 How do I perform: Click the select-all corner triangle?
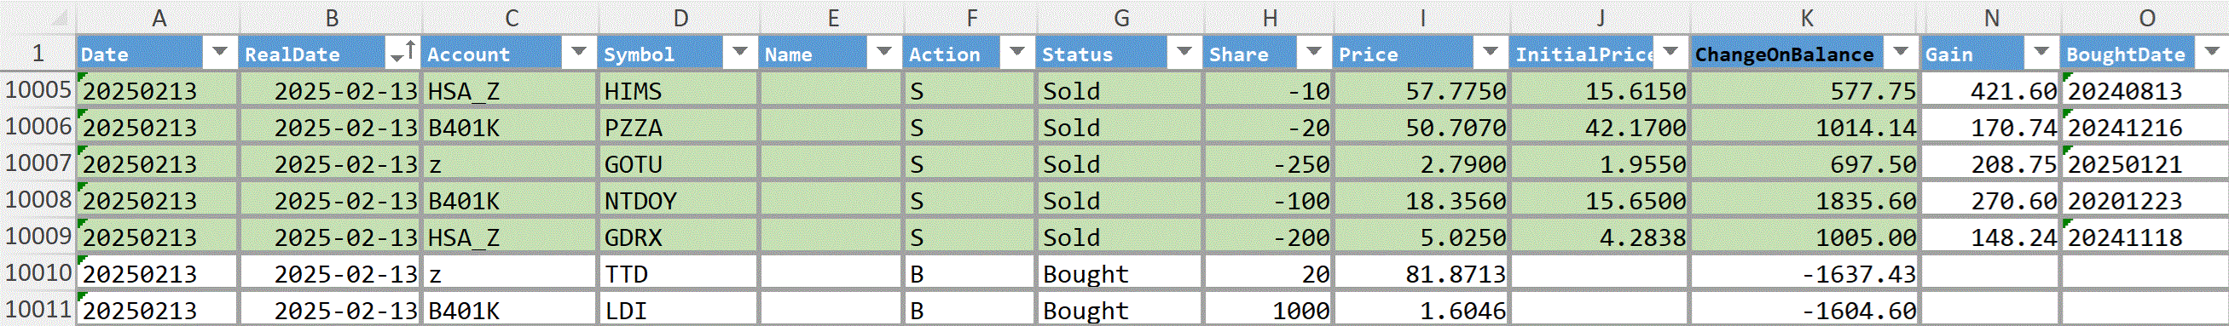[x=57, y=18]
